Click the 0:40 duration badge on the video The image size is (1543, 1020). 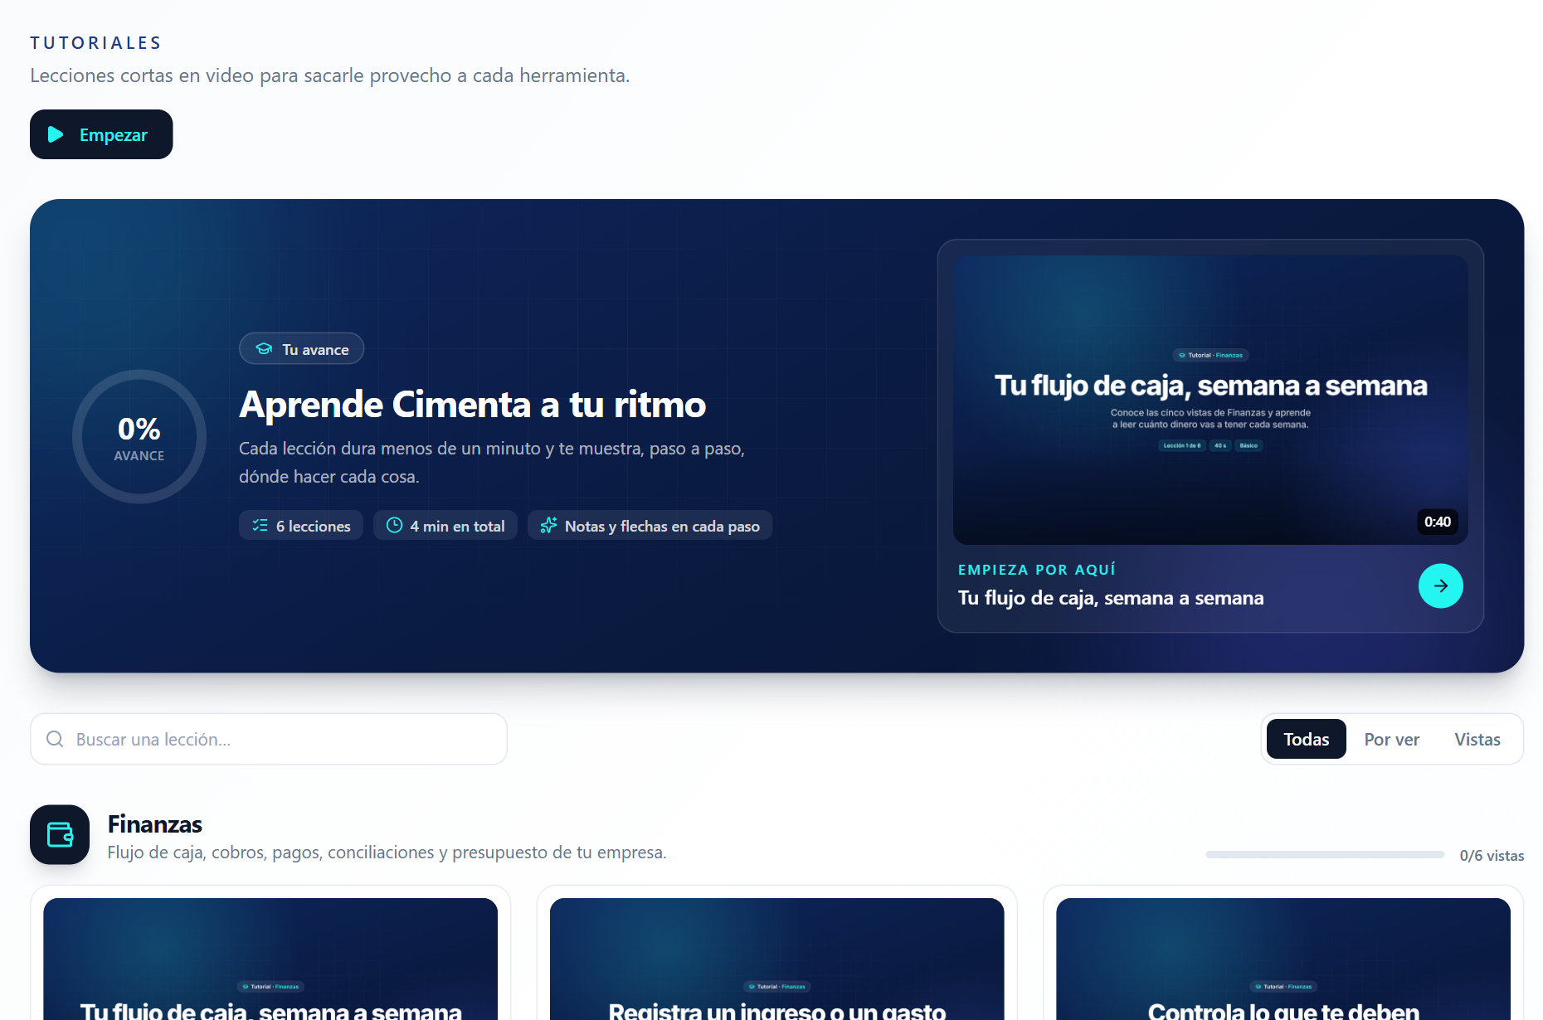point(1438,522)
